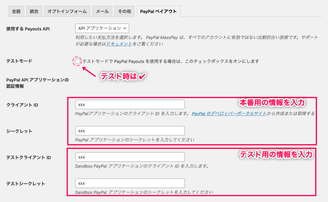Click the テストモード checkbox description text
This screenshot has width=328, height=202.
coord(171,61)
